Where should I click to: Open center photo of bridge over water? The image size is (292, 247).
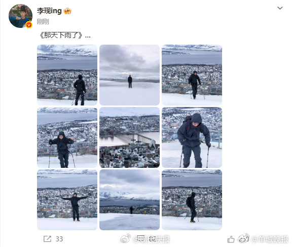(x=129, y=137)
